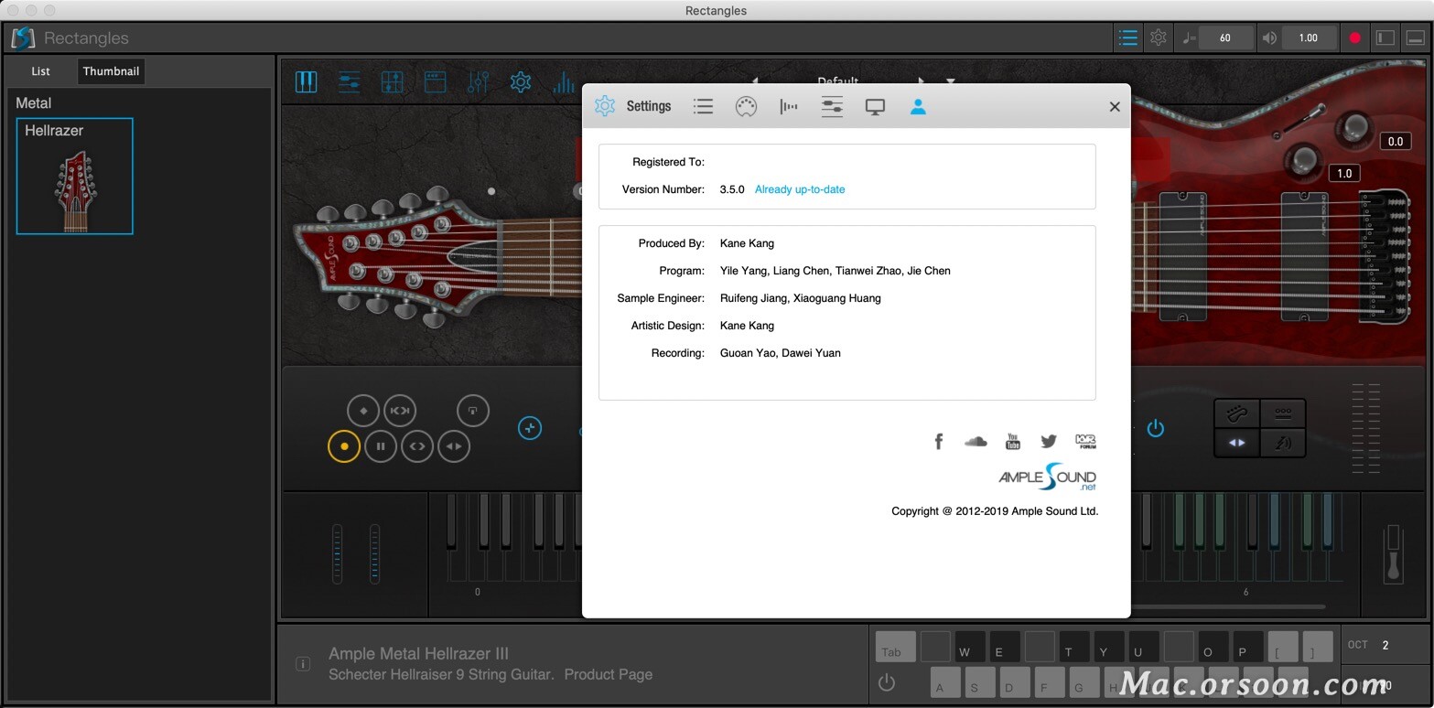
Task: Click the YouTube channel icon
Action: pos(1012,441)
